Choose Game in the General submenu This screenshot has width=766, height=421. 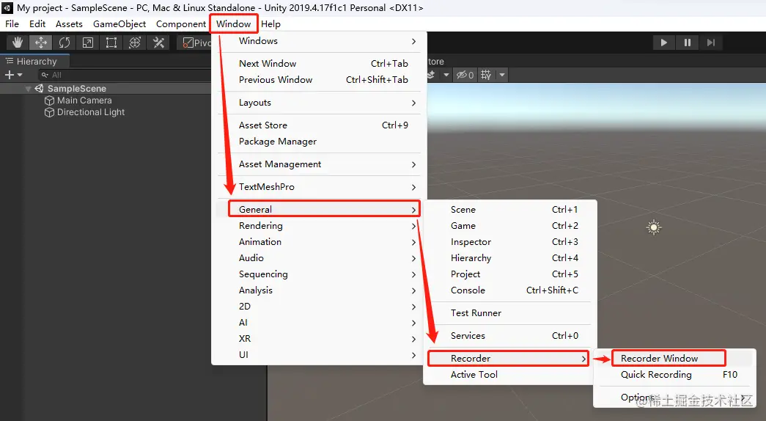(510, 225)
